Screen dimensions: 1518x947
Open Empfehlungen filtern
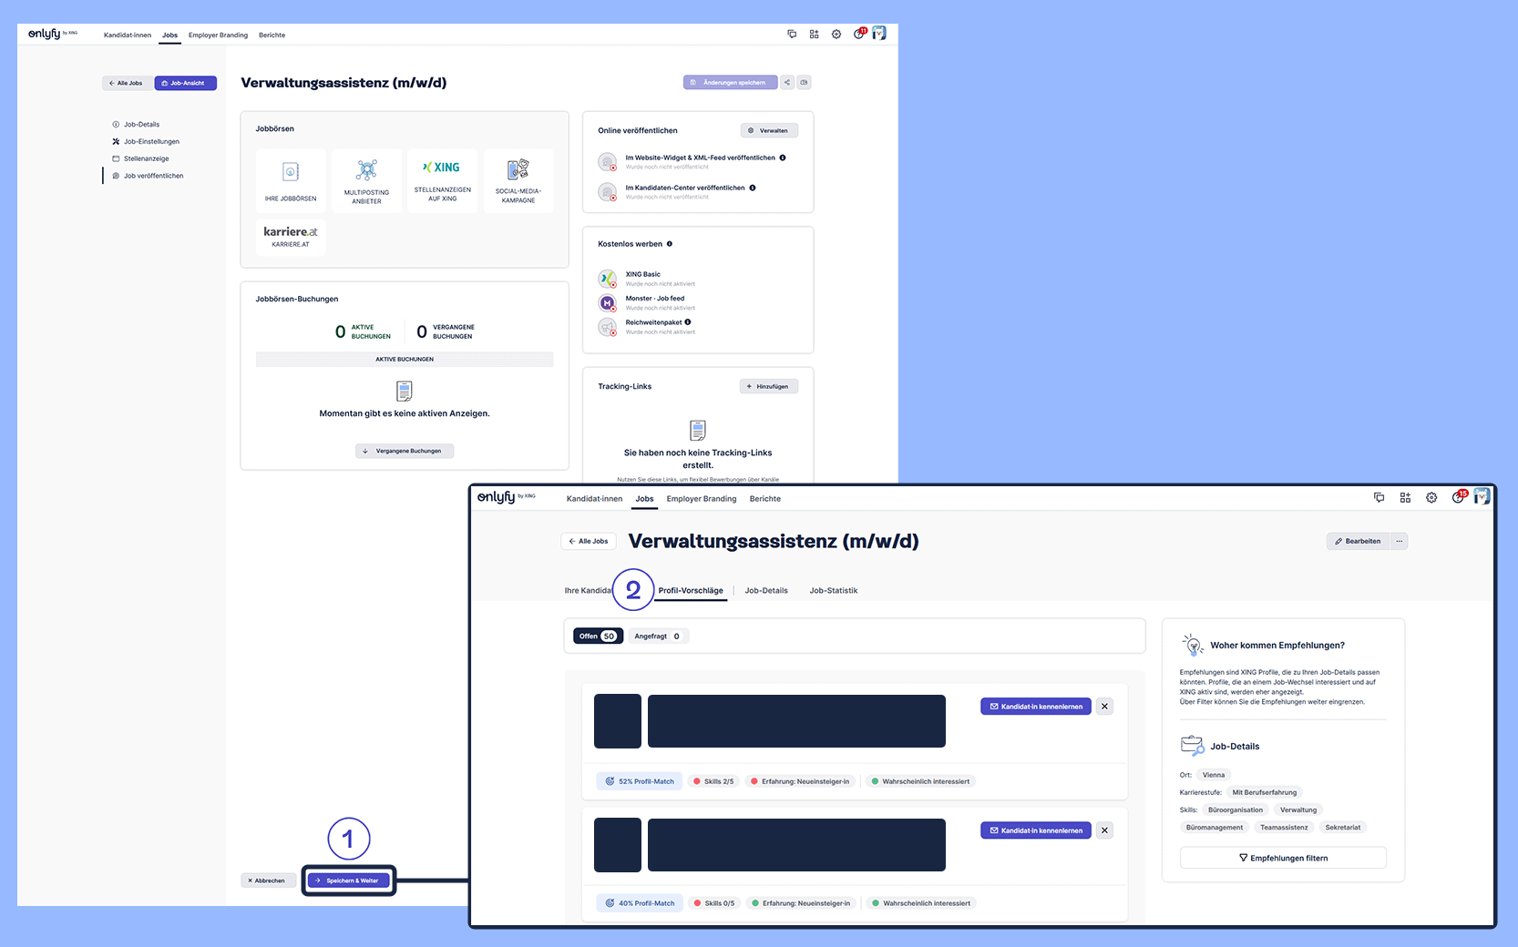click(x=1282, y=858)
